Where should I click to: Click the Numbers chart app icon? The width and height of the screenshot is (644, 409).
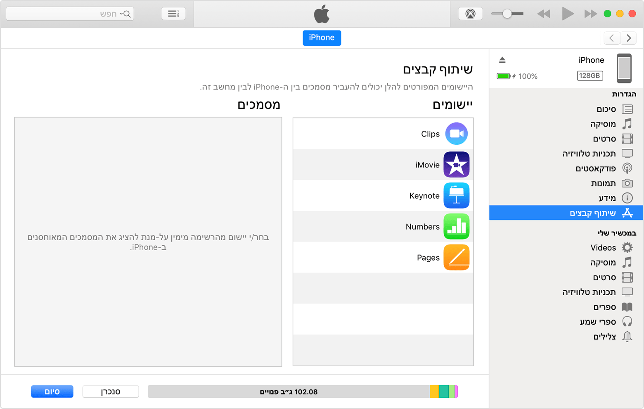[457, 226]
